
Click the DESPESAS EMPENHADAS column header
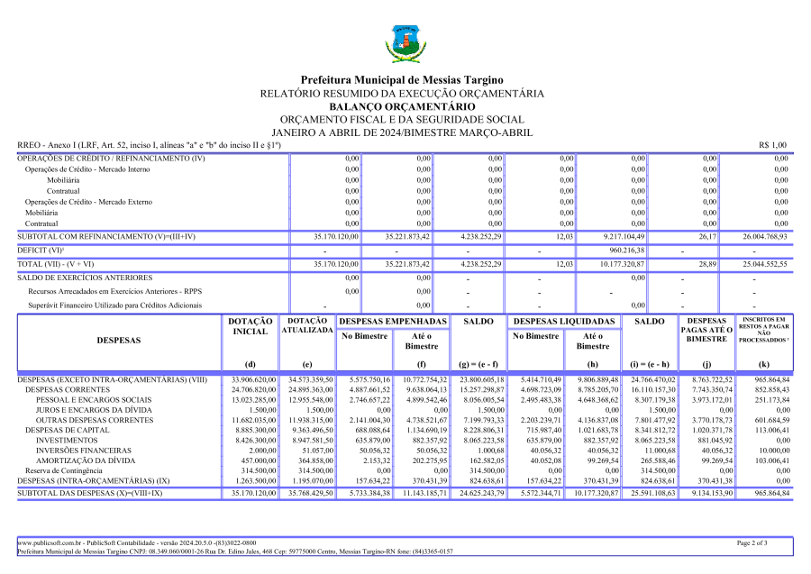click(393, 321)
